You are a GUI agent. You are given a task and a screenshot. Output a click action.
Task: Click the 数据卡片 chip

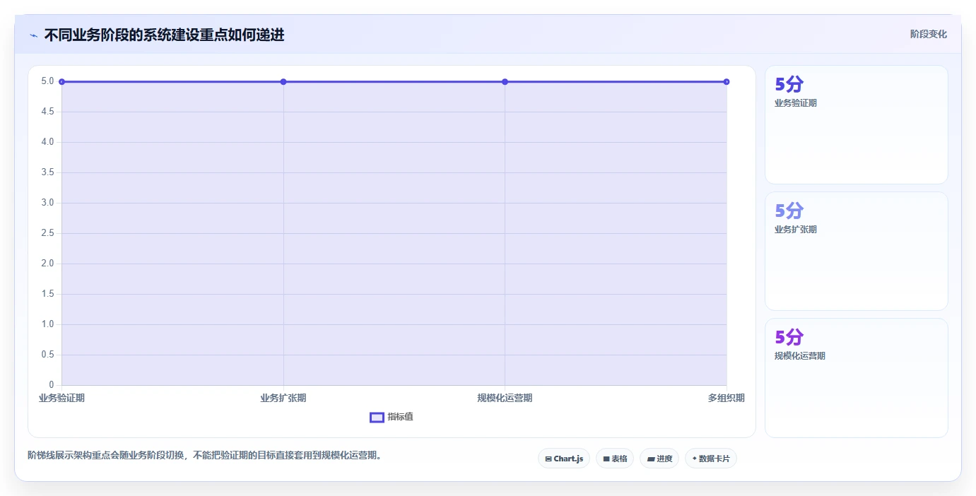click(711, 459)
